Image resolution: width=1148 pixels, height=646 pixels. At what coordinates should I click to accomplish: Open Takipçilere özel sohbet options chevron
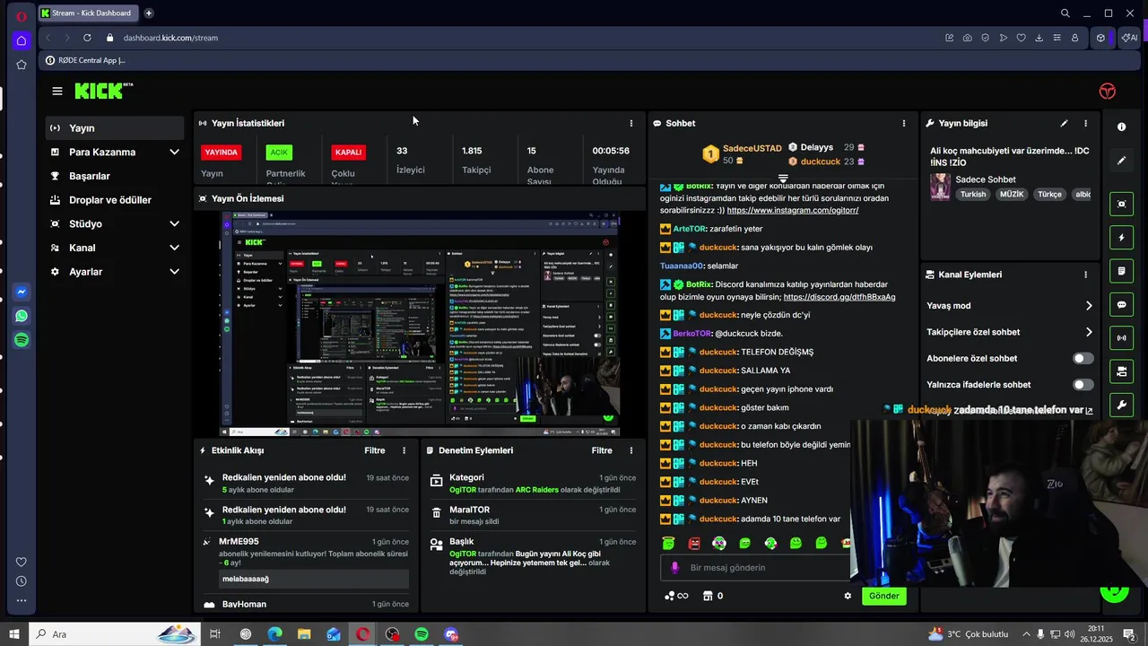pyautogui.click(x=1089, y=332)
